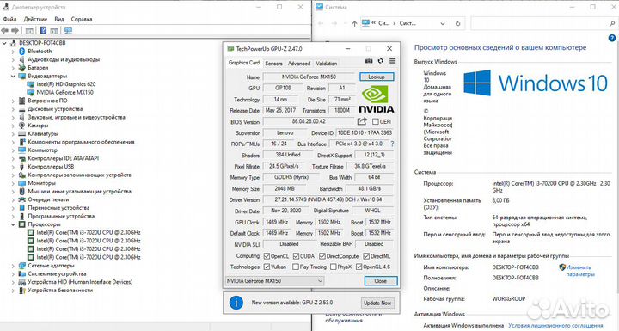The height and width of the screenshot is (331, 619).
Task: Click the blue help icon in System window
Action: click(x=612, y=39)
